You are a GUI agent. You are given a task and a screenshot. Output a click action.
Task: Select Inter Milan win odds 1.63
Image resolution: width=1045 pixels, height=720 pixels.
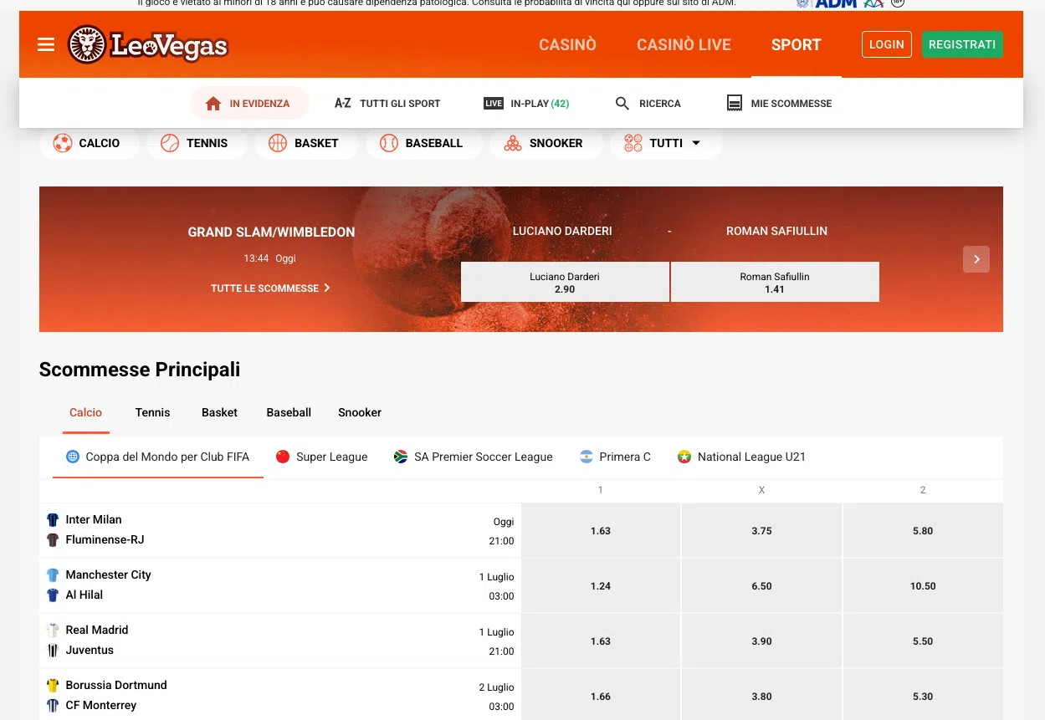point(601,530)
